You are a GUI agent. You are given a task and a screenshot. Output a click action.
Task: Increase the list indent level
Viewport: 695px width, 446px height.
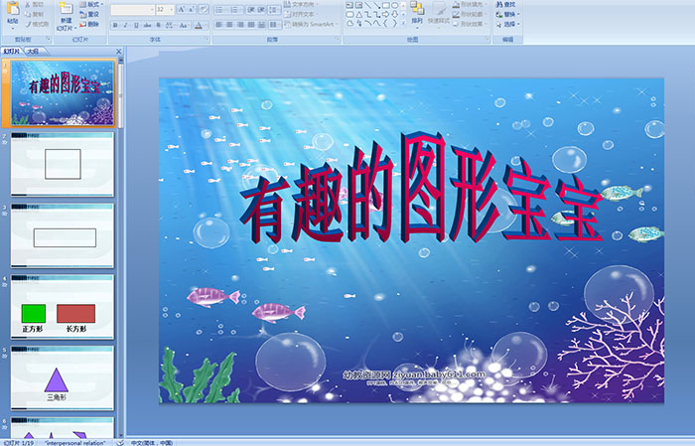coord(261,10)
